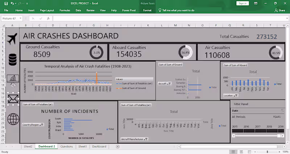Switch to Normal view icon in the status bar

(x=233, y=152)
